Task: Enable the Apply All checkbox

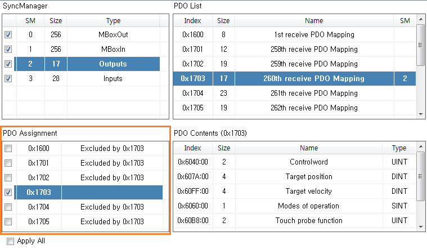Action: coord(10,241)
